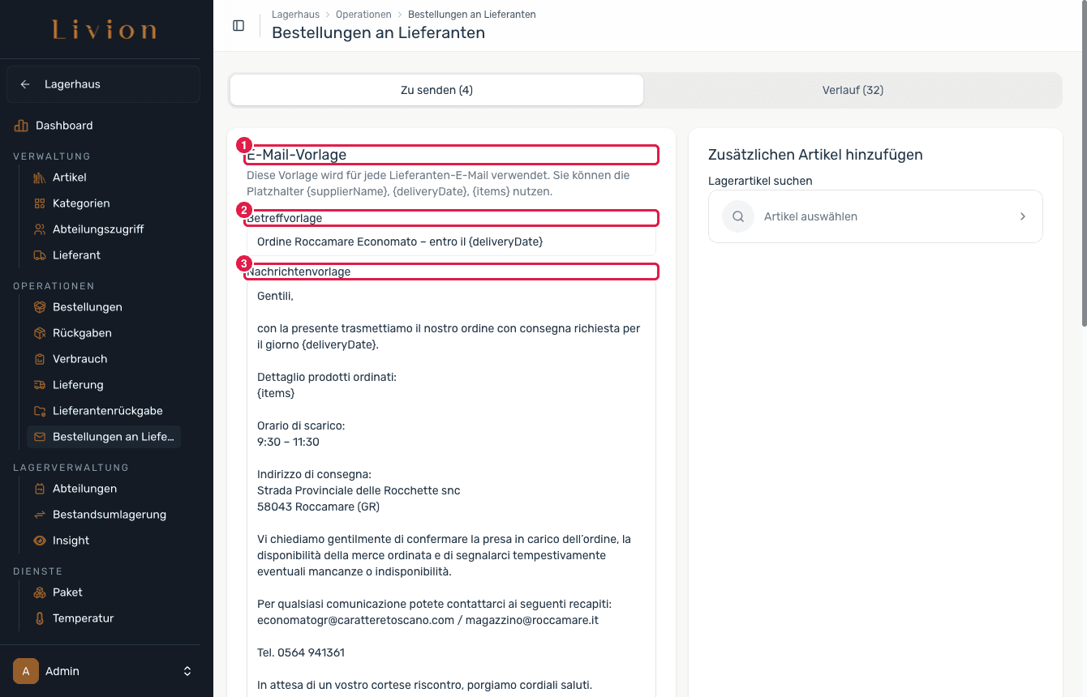Image resolution: width=1087 pixels, height=697 pixels.
Task: Click the 'Lagerartikel suchen' label
Action: coord(760,181)
